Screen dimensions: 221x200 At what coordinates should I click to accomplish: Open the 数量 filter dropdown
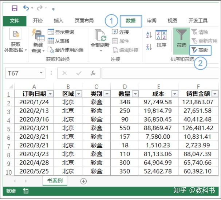[135, 94]
